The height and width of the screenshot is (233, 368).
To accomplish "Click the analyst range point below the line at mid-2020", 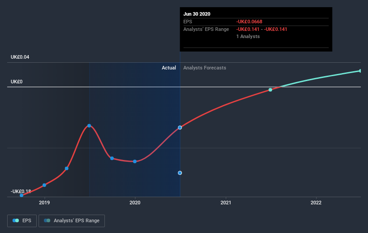I will coord(180,173).
